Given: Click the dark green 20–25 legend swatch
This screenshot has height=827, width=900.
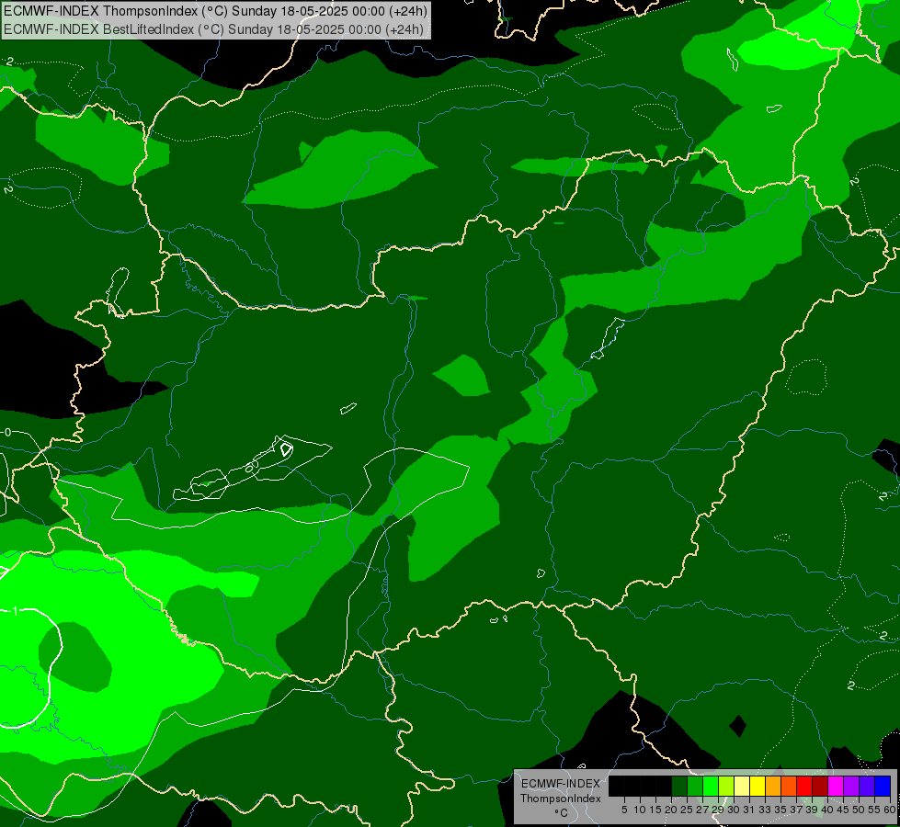Looking at the screenshot, I should tap(679, 787).
